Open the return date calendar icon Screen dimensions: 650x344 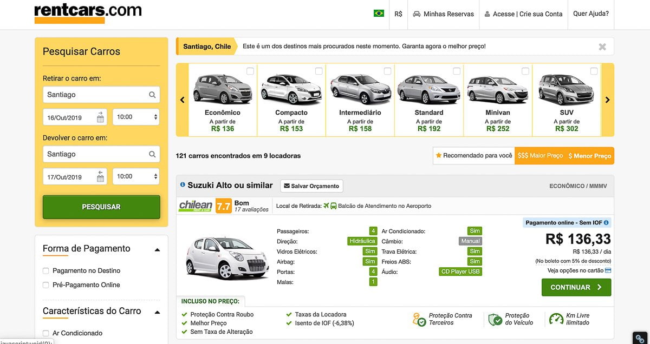coord(100,177)
